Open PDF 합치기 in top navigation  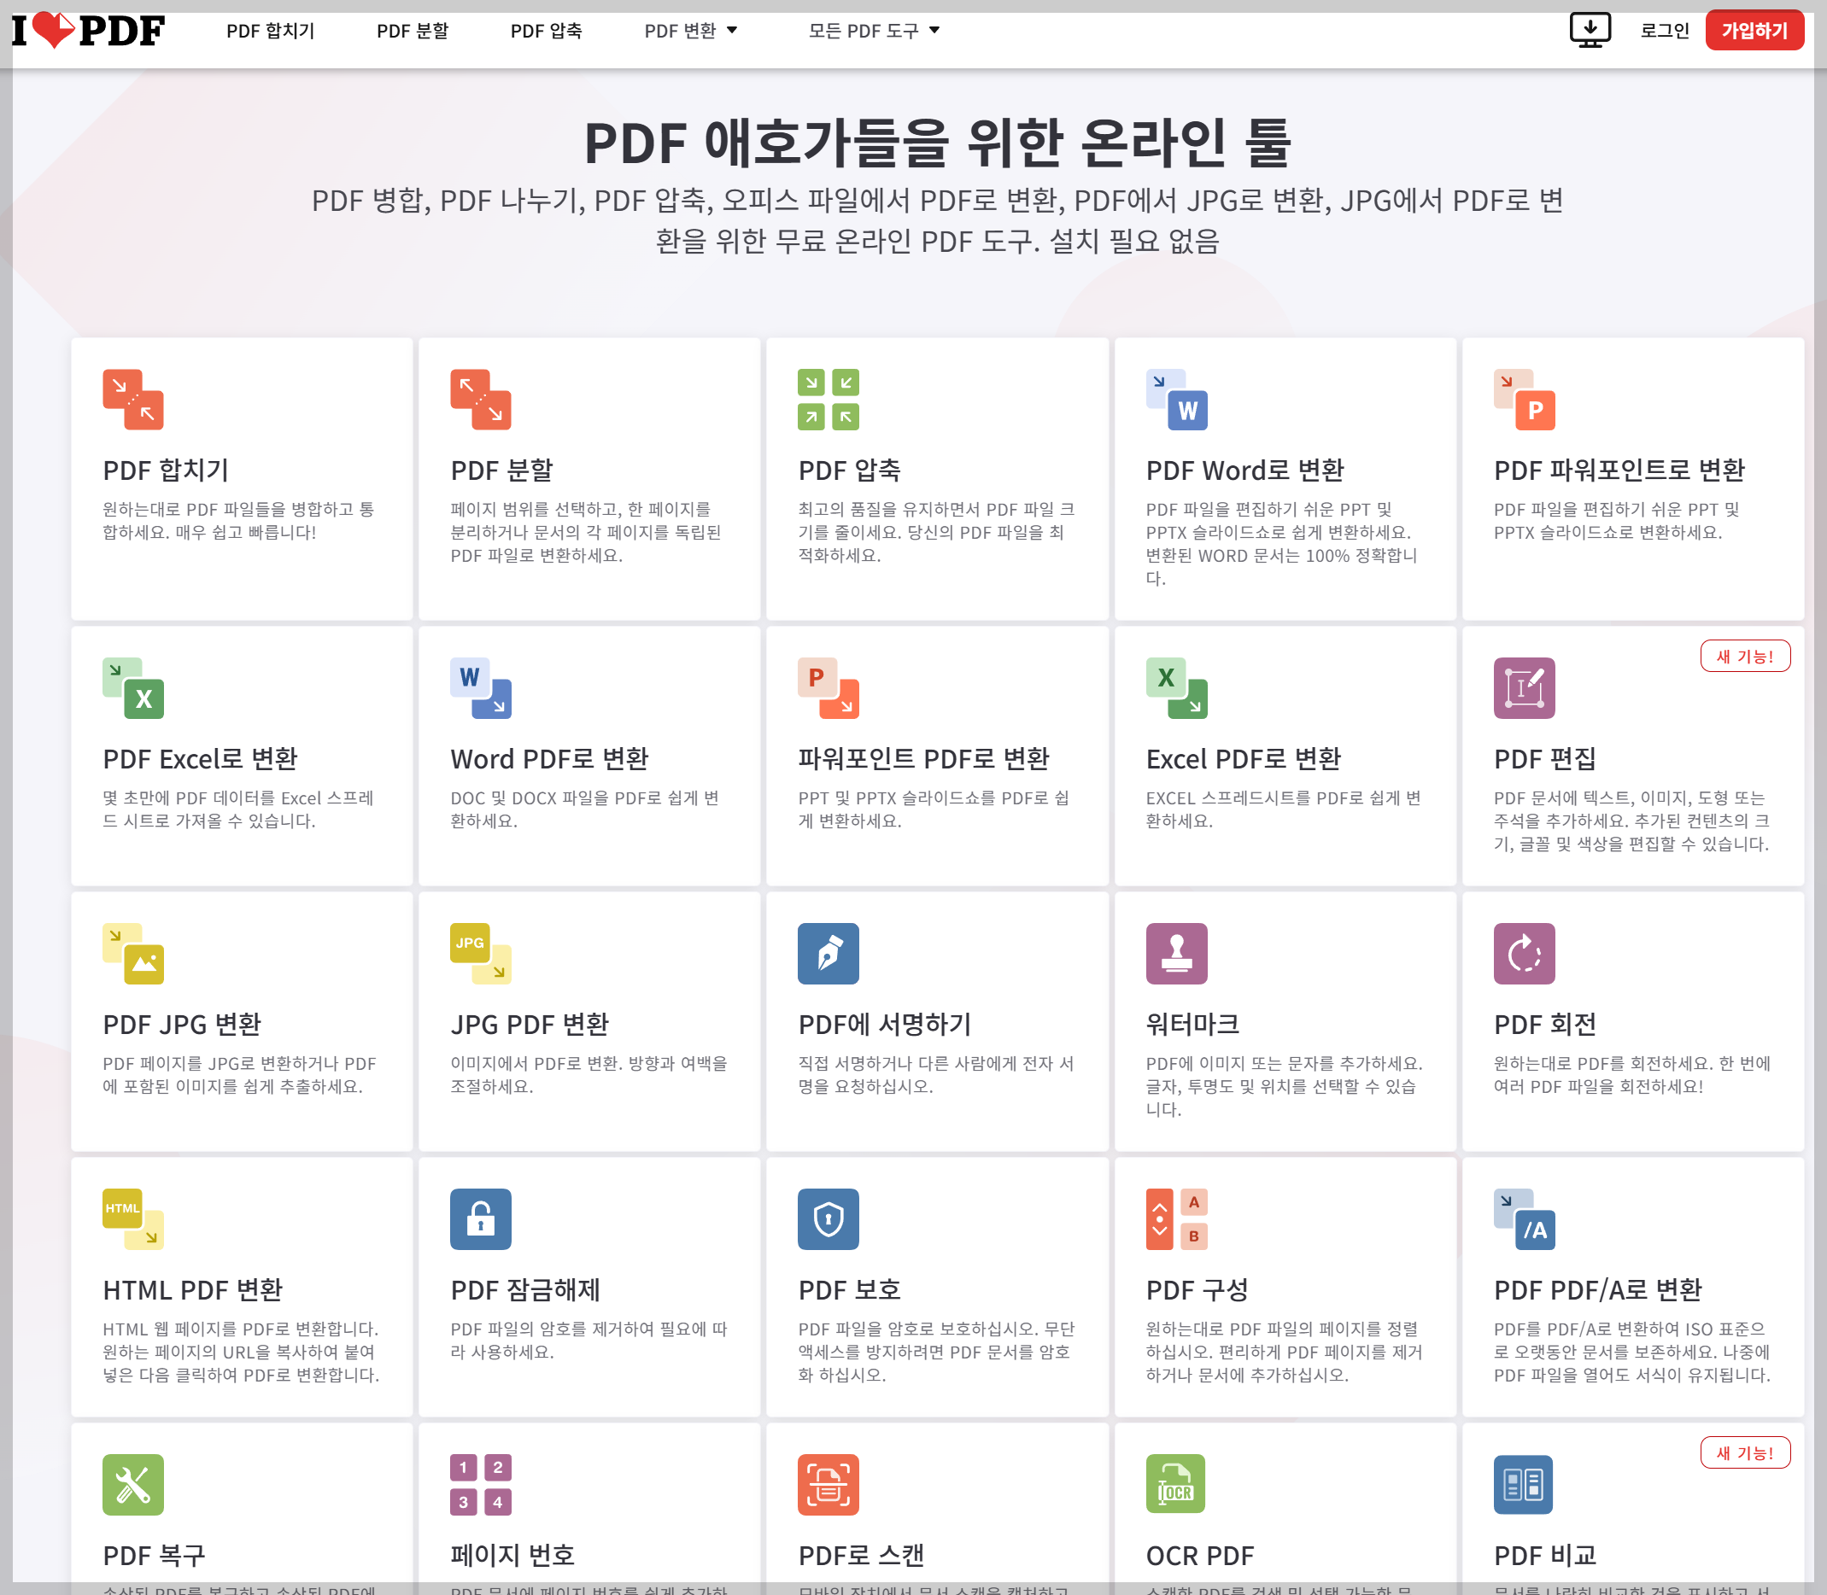pos(271,31)
